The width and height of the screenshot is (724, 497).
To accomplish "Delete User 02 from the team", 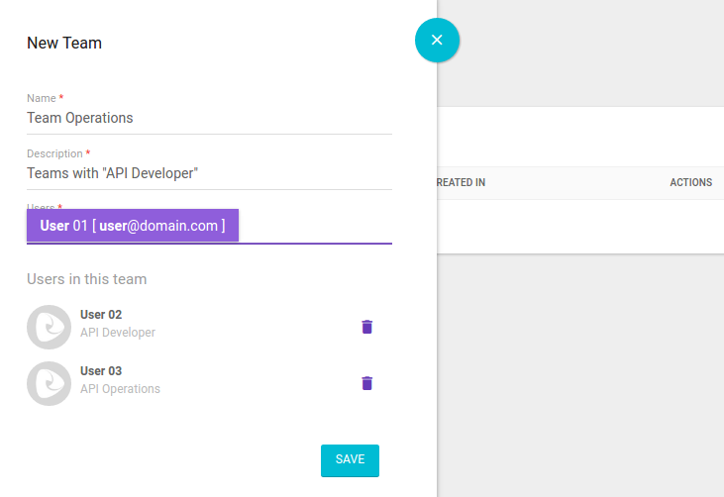I will [367, 327].
